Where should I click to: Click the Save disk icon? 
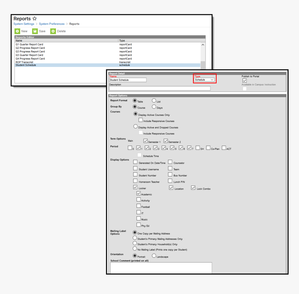point(35,31)
